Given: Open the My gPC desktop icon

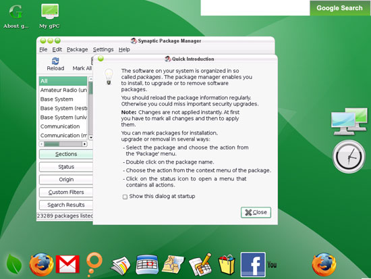Looking at the screenshot, I should (x=49, y=16).
